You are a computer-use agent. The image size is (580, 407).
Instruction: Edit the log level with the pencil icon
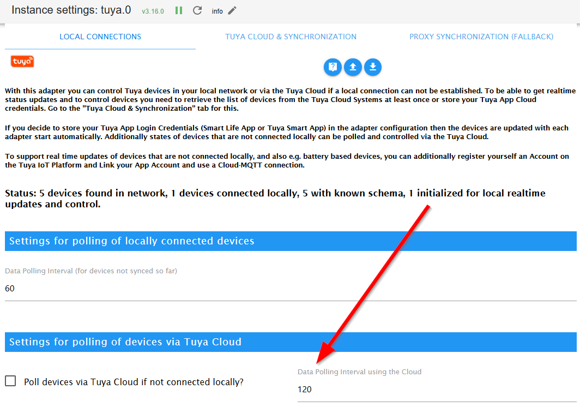pos(232,10)
